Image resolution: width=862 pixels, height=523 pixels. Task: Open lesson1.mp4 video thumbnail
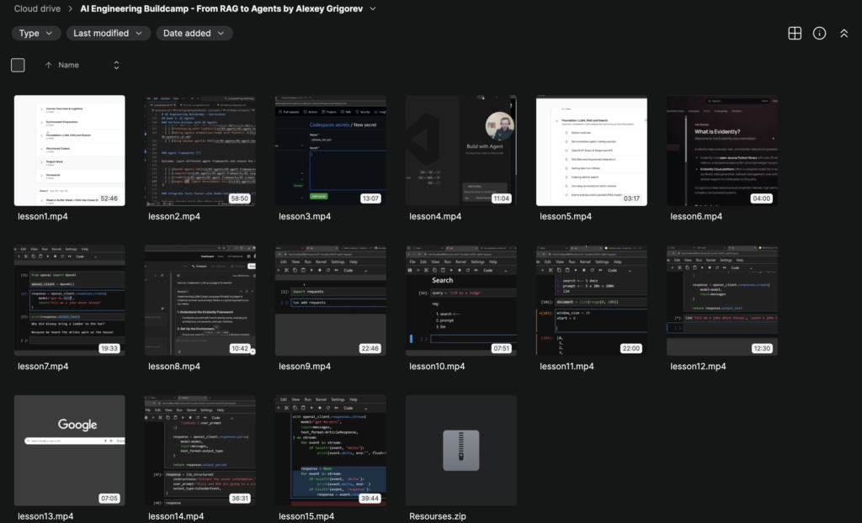[x=69, y=150]
